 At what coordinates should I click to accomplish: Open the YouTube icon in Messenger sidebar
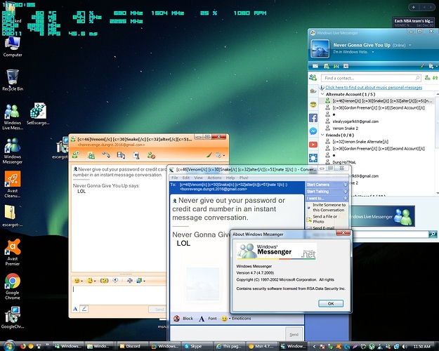pyautogui.click(x=313, y=145)
